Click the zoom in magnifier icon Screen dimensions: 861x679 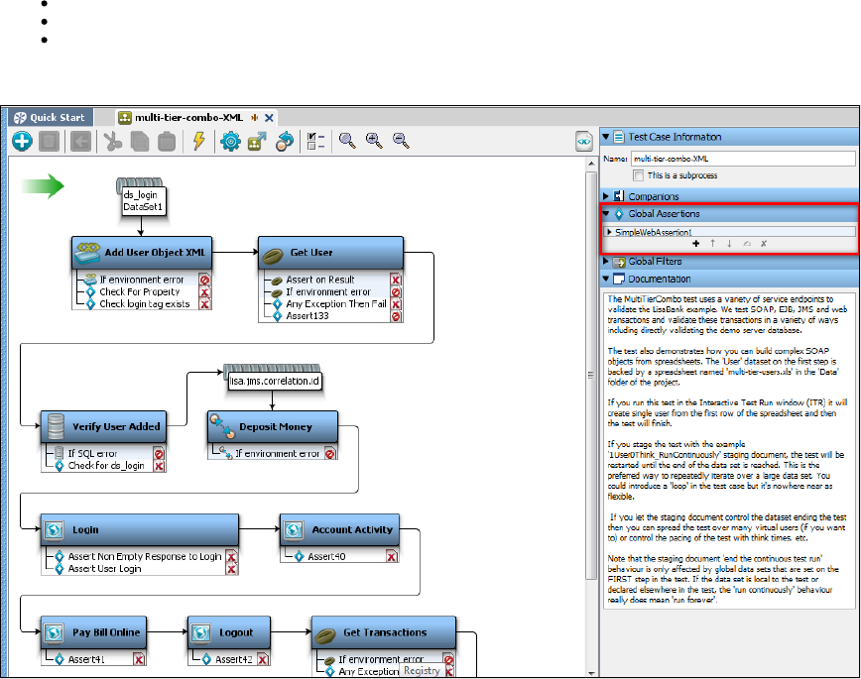(374, 142)
